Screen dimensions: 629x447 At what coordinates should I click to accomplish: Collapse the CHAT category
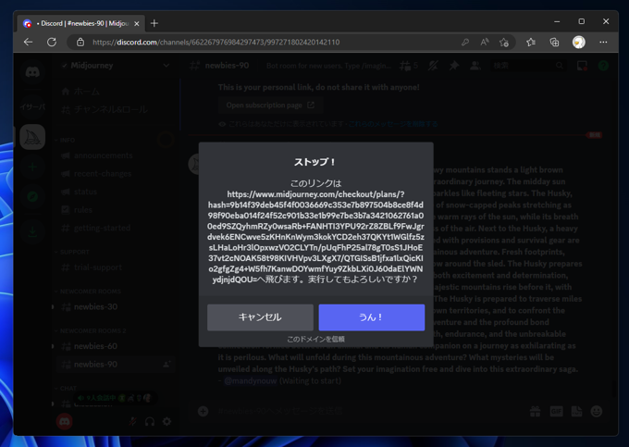click(66, 389)
